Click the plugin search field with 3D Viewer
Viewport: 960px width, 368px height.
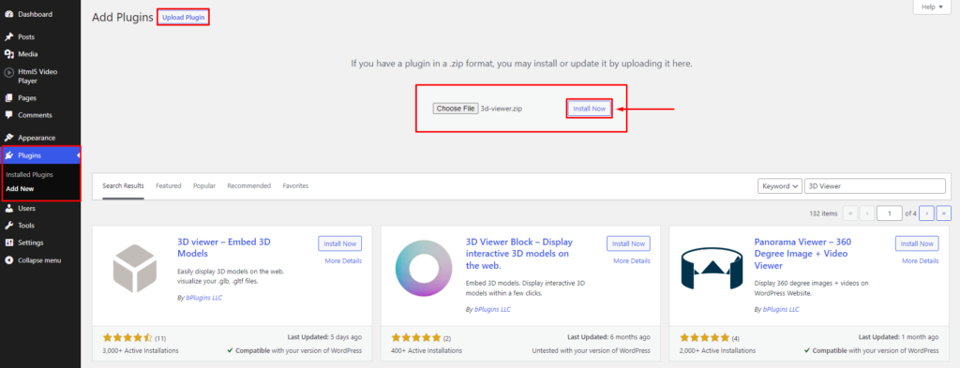click(876, 185)
